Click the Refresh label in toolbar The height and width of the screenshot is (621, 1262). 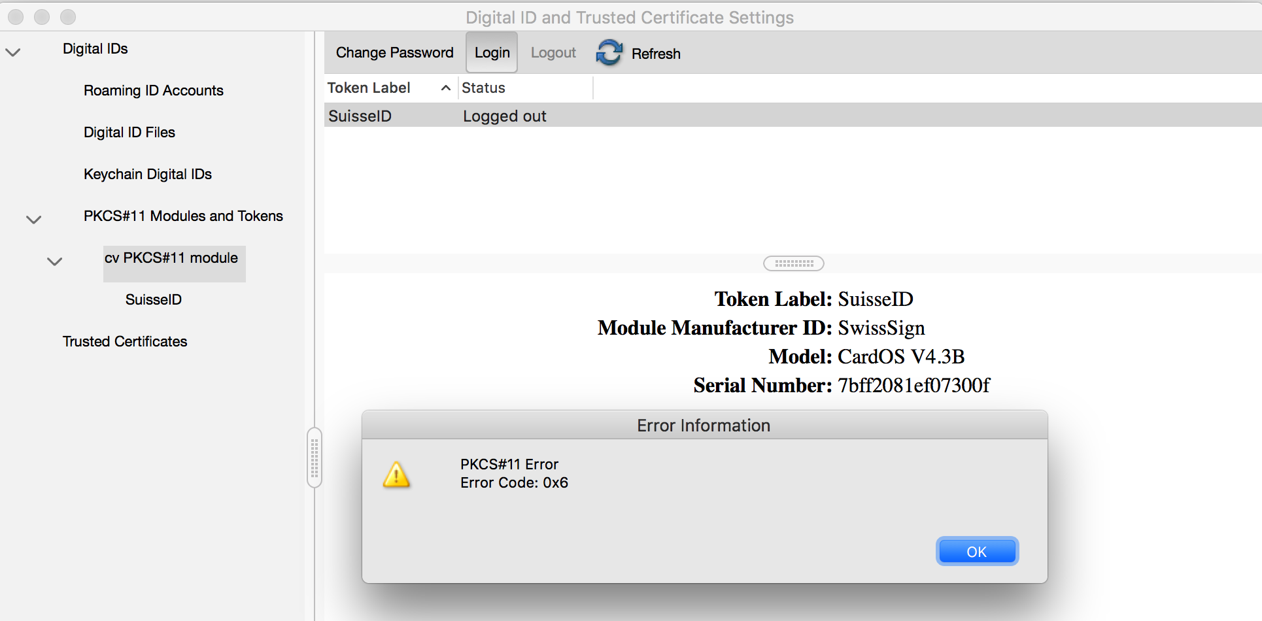tap(656, 54)
